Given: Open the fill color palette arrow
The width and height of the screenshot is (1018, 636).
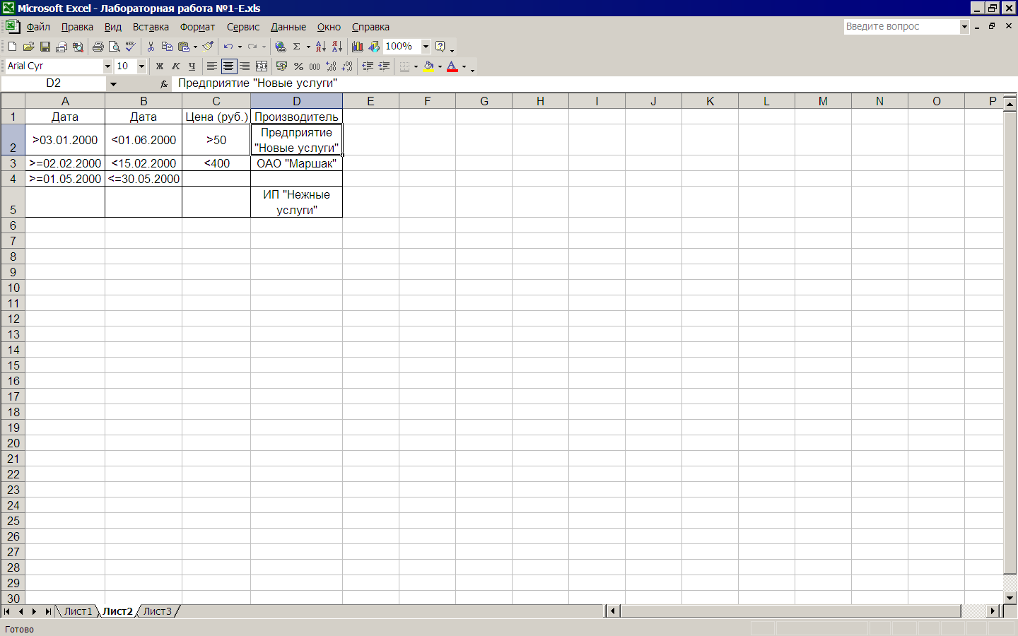Looking at the screenshot, I should [x=440, y=66].
